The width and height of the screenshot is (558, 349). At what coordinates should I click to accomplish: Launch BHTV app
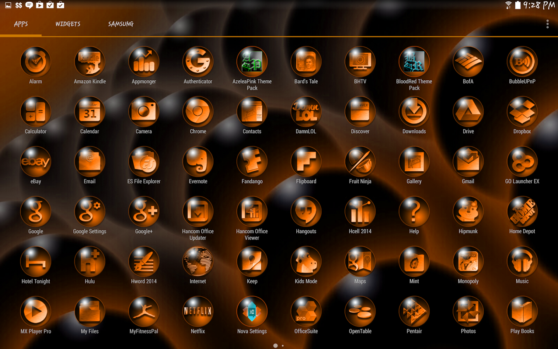(x=360, y=62)
